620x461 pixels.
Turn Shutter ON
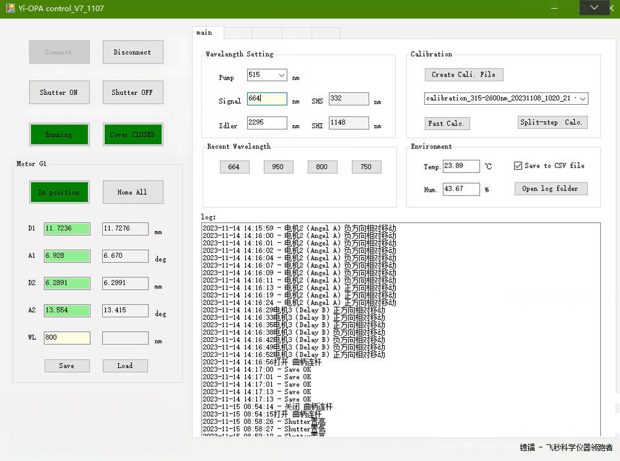coord(59,92)
